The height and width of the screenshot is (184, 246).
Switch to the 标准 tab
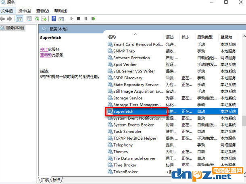(x=56, y=180)
